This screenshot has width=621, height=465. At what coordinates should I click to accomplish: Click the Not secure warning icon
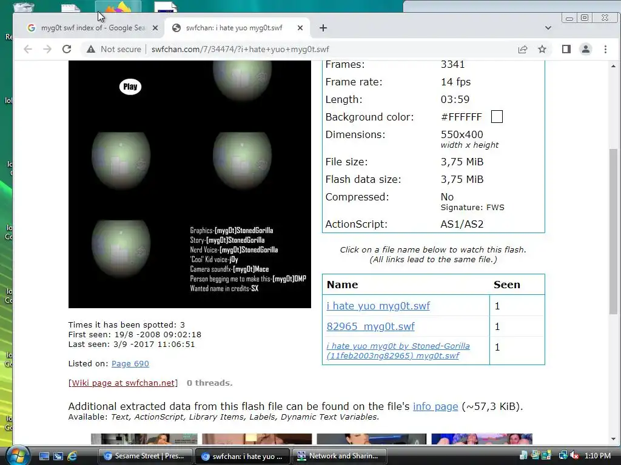91,49
